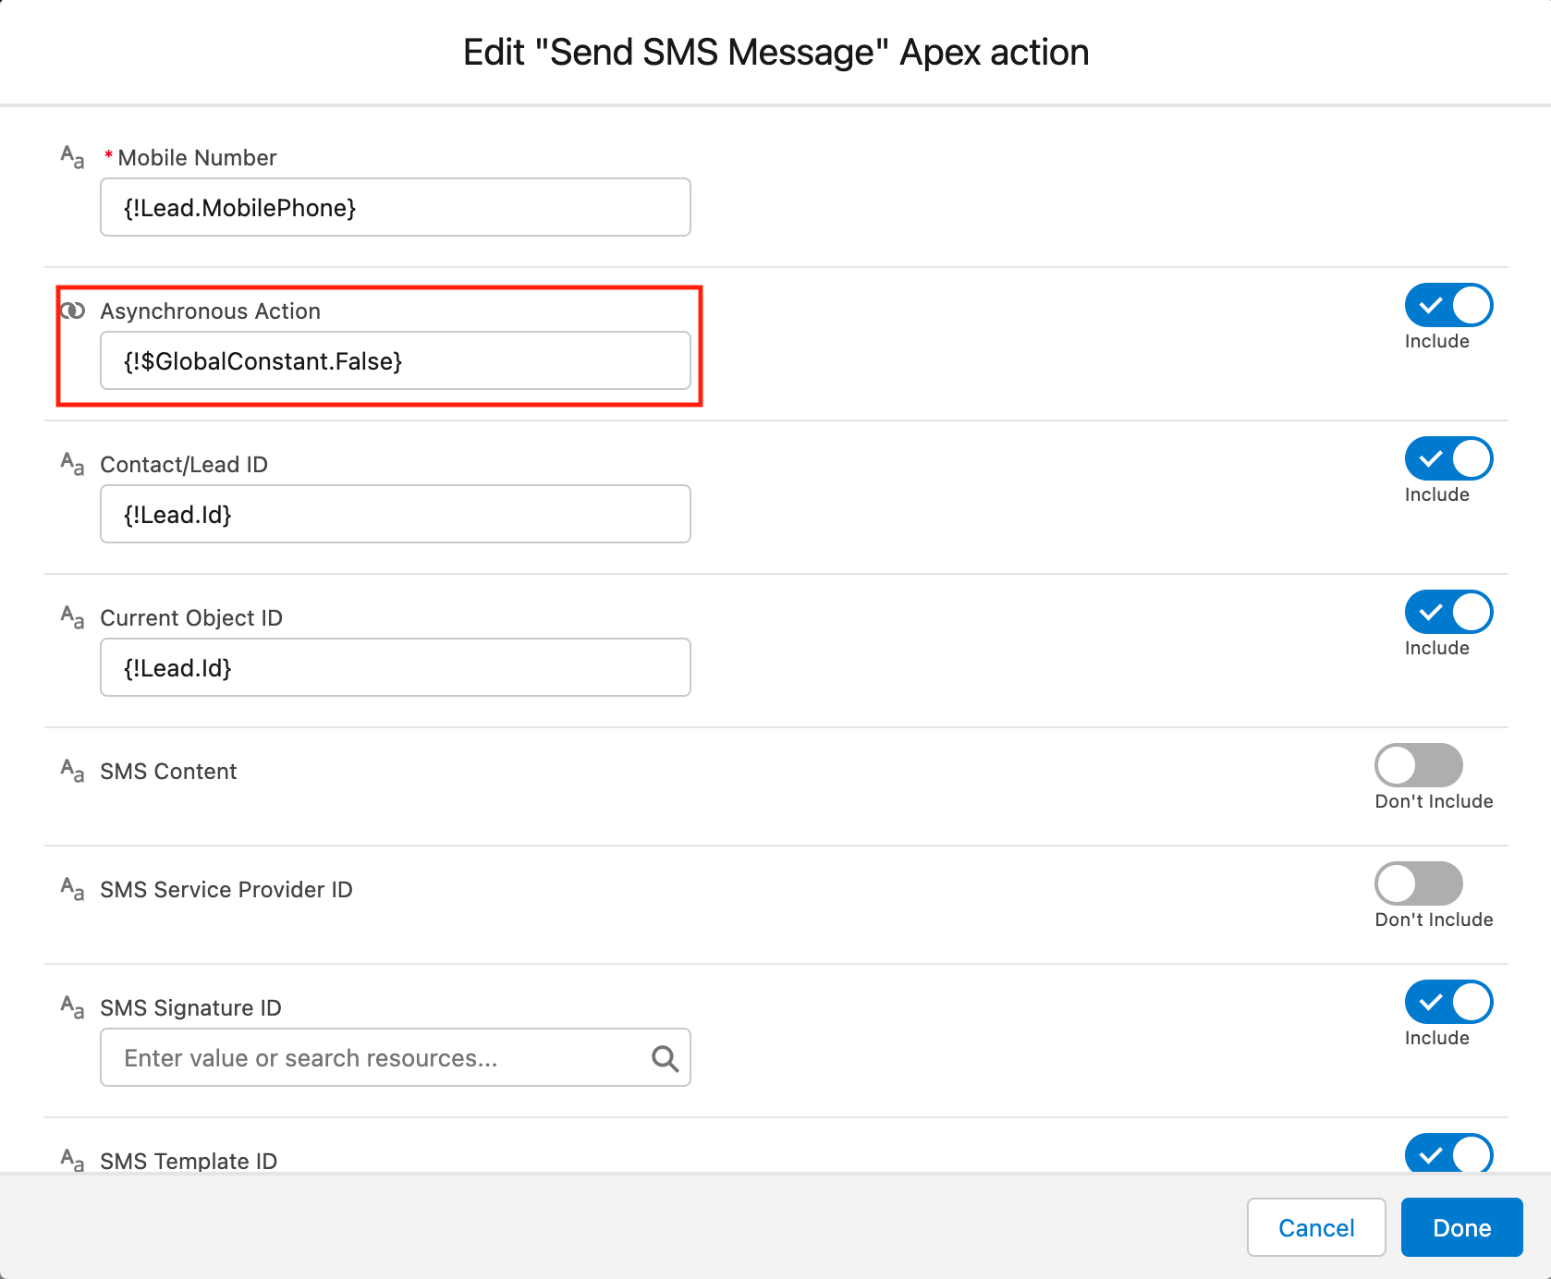
Task: Toggle the SMS Signature ID include switch
Action: pos(1448,1003)
